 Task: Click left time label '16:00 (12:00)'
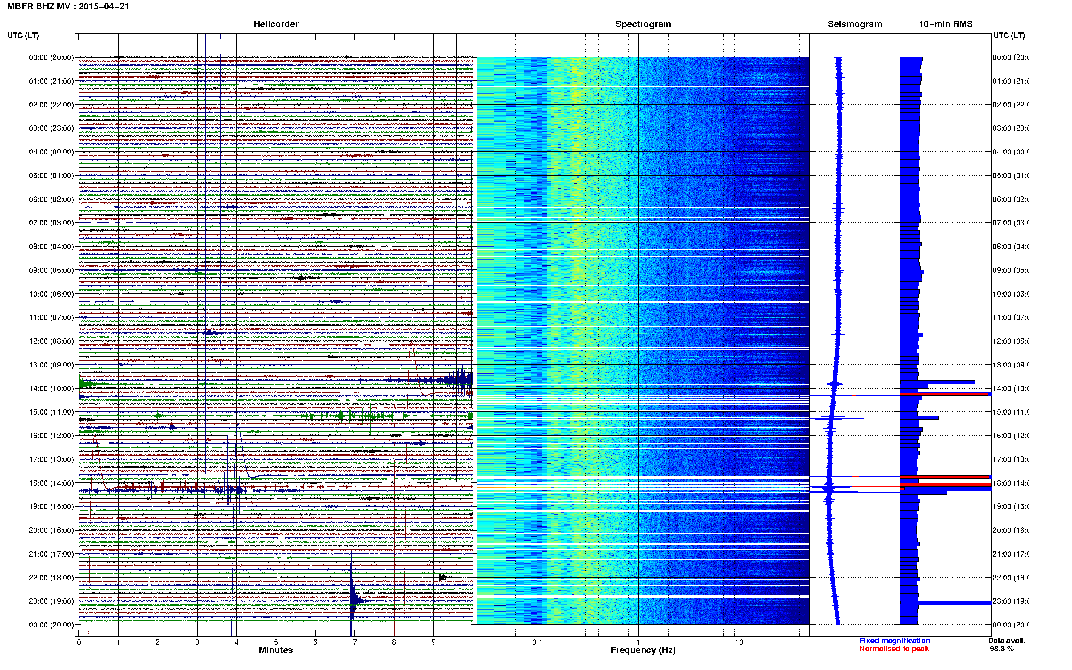point(51,436)
